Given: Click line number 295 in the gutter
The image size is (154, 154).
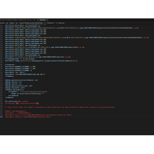Looking at the screenshot, I should (1, 117).
